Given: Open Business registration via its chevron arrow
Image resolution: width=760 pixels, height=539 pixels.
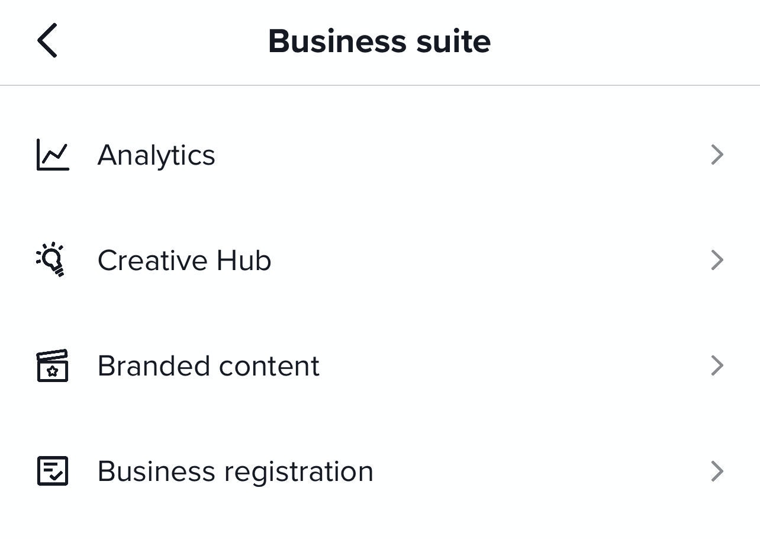Looking at the screenshot, I should pyautogui.click(x=717, y=471).
